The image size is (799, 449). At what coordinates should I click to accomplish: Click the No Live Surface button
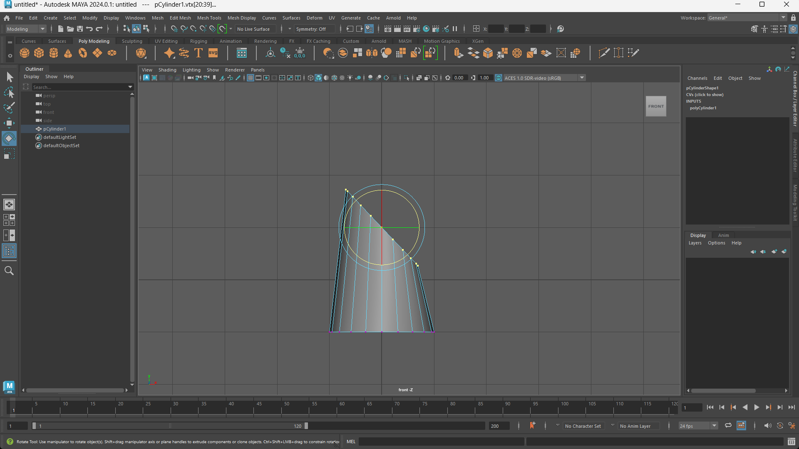coord(253,29)
